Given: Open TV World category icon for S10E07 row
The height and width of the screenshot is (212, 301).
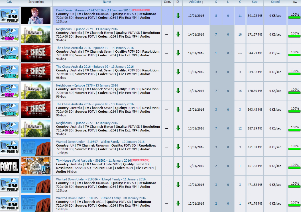Looking at the screenshot, I should tap(9, 147).
